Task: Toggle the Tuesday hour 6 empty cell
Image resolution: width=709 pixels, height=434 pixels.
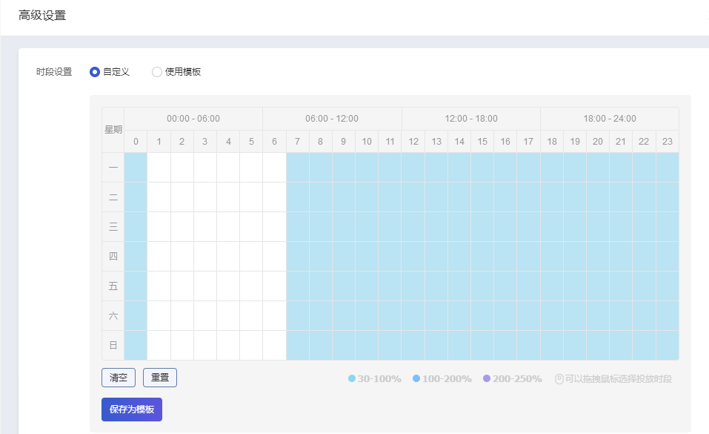Action: (274, 197)
